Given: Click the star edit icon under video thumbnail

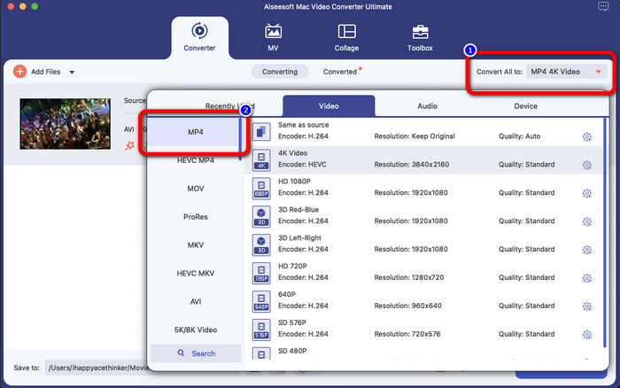Looking at the screenshot, I should pos(129,145).
